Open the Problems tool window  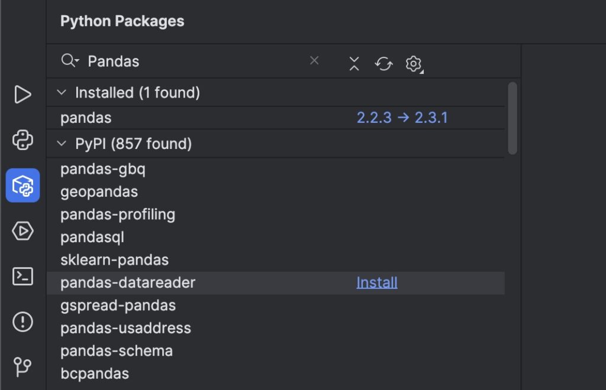pyautogui.click(x=22, y=321)
